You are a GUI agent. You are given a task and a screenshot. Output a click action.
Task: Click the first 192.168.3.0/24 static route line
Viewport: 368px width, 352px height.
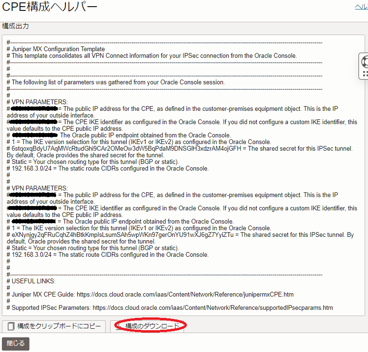110,168
